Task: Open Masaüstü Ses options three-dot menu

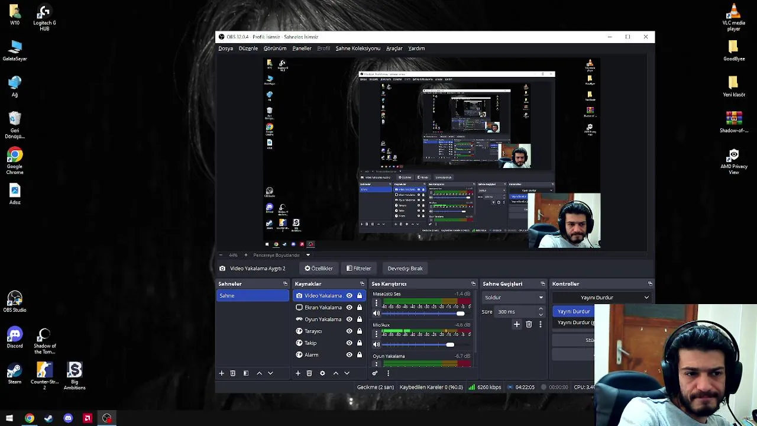Action: (376, 303)
